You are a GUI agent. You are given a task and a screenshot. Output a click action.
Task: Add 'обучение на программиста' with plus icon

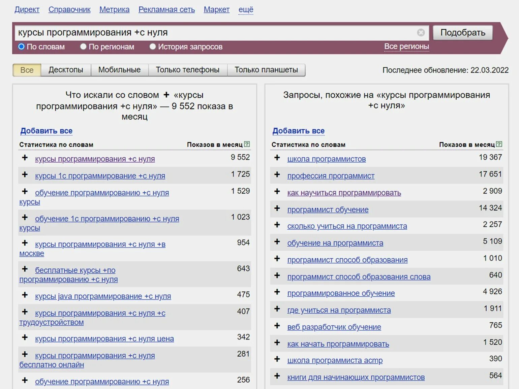point(277,241)
